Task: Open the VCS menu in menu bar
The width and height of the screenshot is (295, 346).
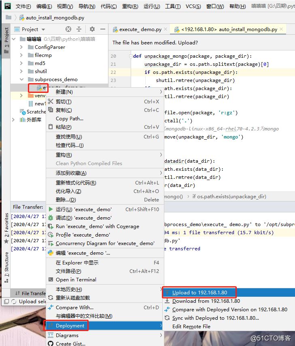Action: 193,6
